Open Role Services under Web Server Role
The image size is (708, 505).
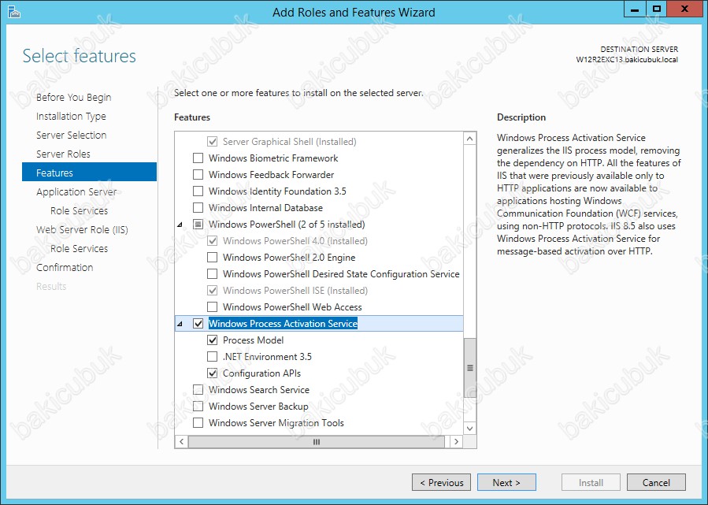tap(79, 249)
